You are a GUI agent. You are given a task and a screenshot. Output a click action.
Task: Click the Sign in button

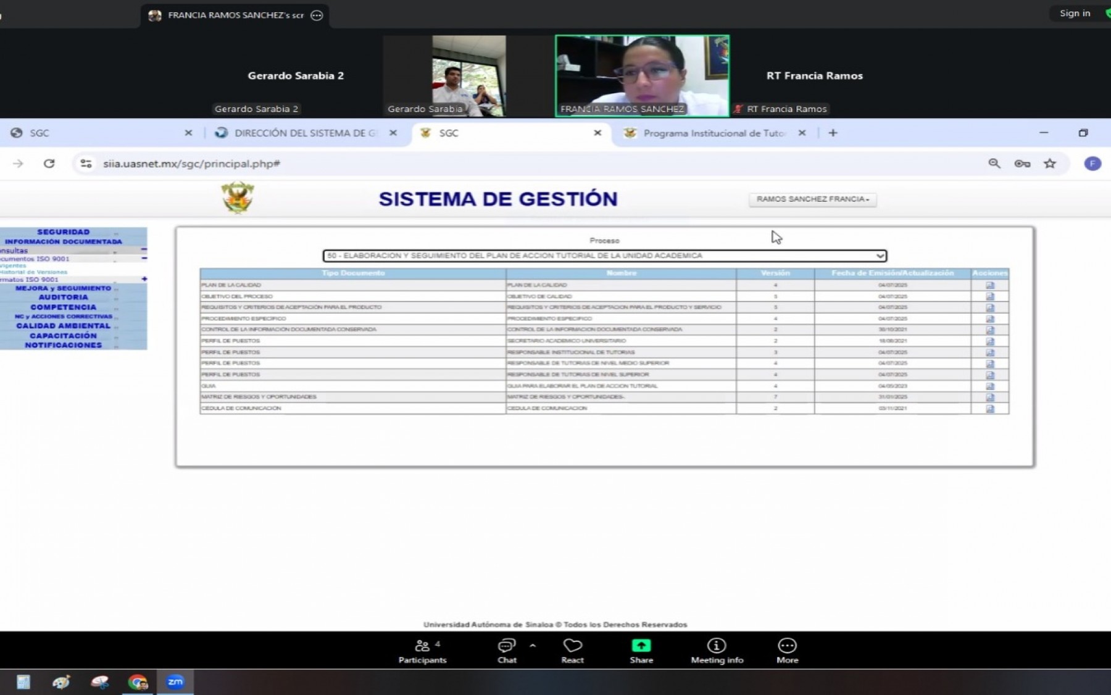(1074, 12)
